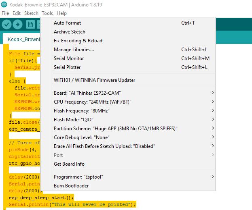Click the New sketch document icon
This screenshot has height=210, width=252.
pos(30,25)
